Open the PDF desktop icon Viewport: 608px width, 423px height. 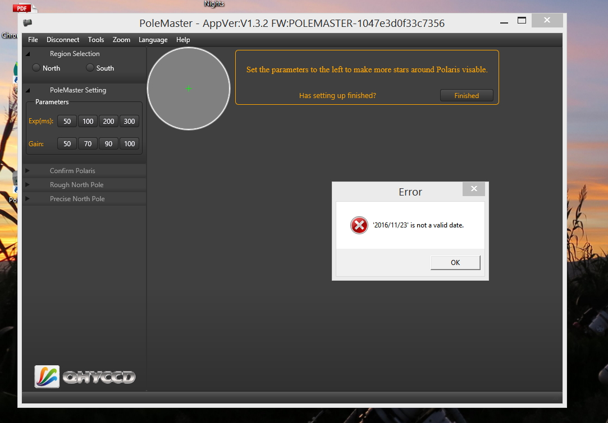point(24,8)
